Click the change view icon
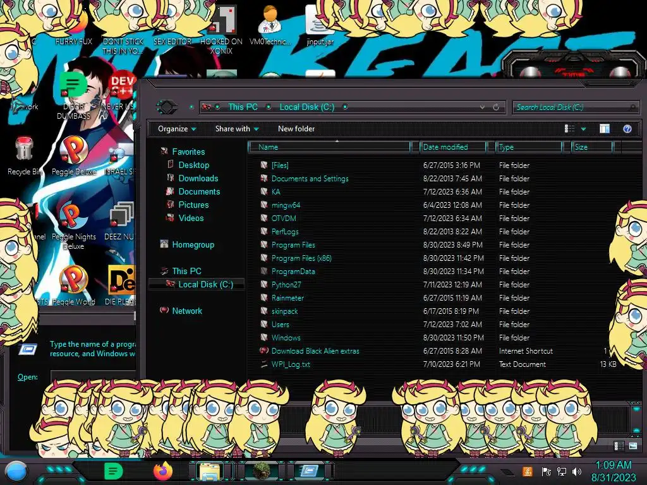 [x=569, y=129]
